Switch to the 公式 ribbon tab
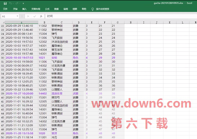197x139 pixels. point(47,9)
